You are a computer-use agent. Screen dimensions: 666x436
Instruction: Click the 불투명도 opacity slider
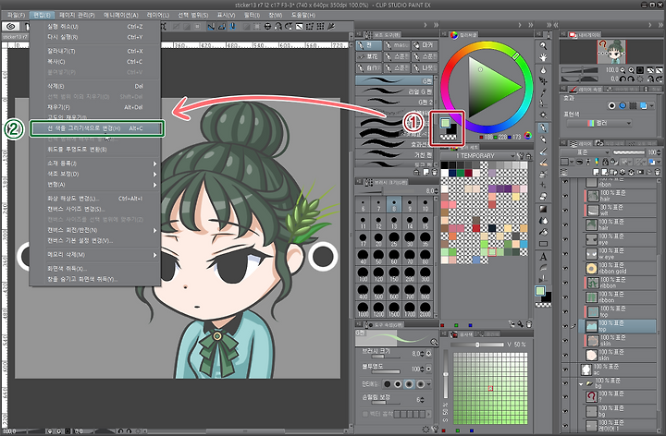386,372
